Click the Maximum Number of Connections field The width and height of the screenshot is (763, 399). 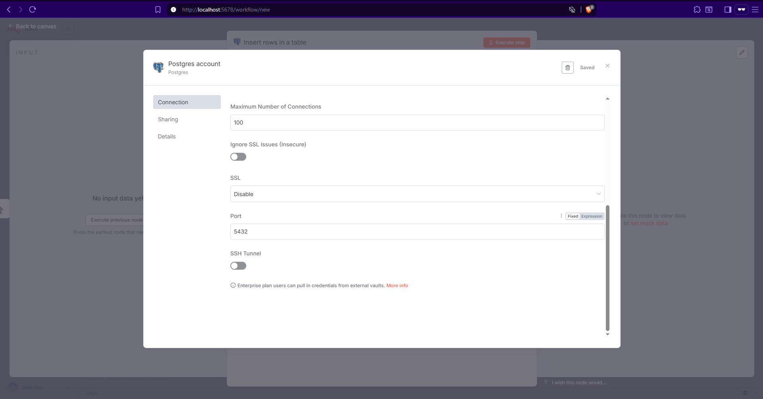click(417, 123)
